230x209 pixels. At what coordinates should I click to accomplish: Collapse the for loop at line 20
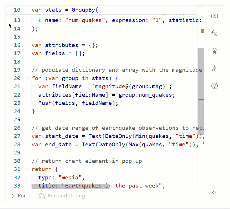(x=27, y=78)
